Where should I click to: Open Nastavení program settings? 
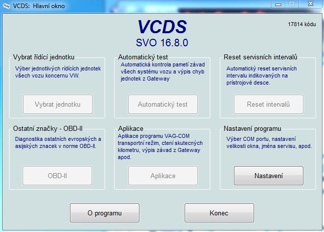(269, 176)
